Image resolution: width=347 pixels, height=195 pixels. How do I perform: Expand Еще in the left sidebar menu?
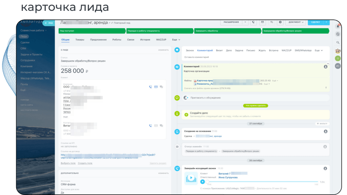click(24, 90)
